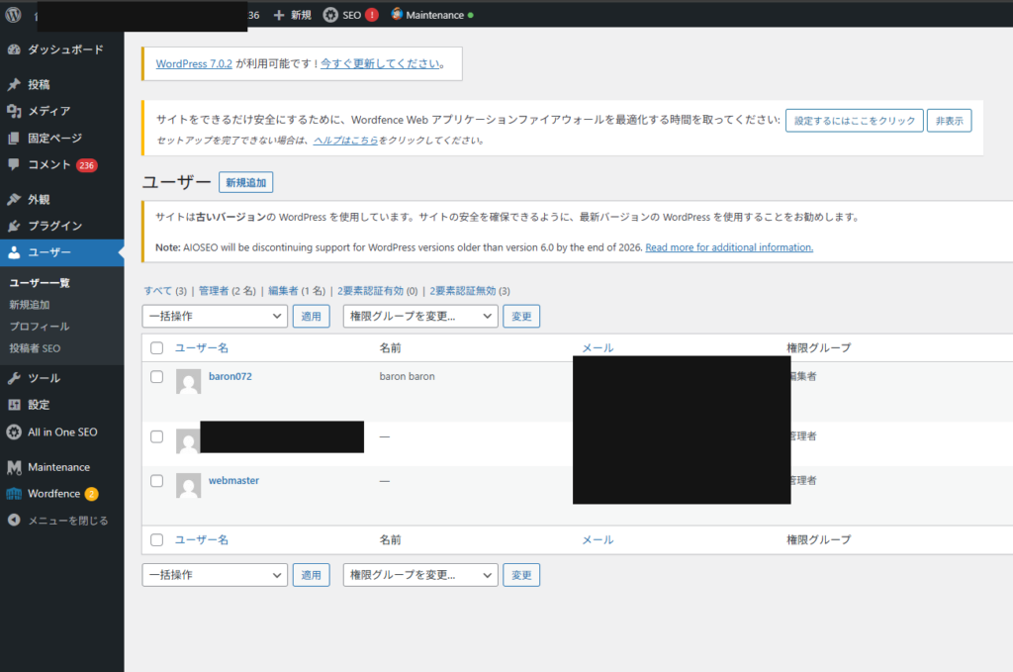This screenshot has height=672, width=1013.
Task: Check the box for the redacted user row
Action: click(x=157, y=436)
